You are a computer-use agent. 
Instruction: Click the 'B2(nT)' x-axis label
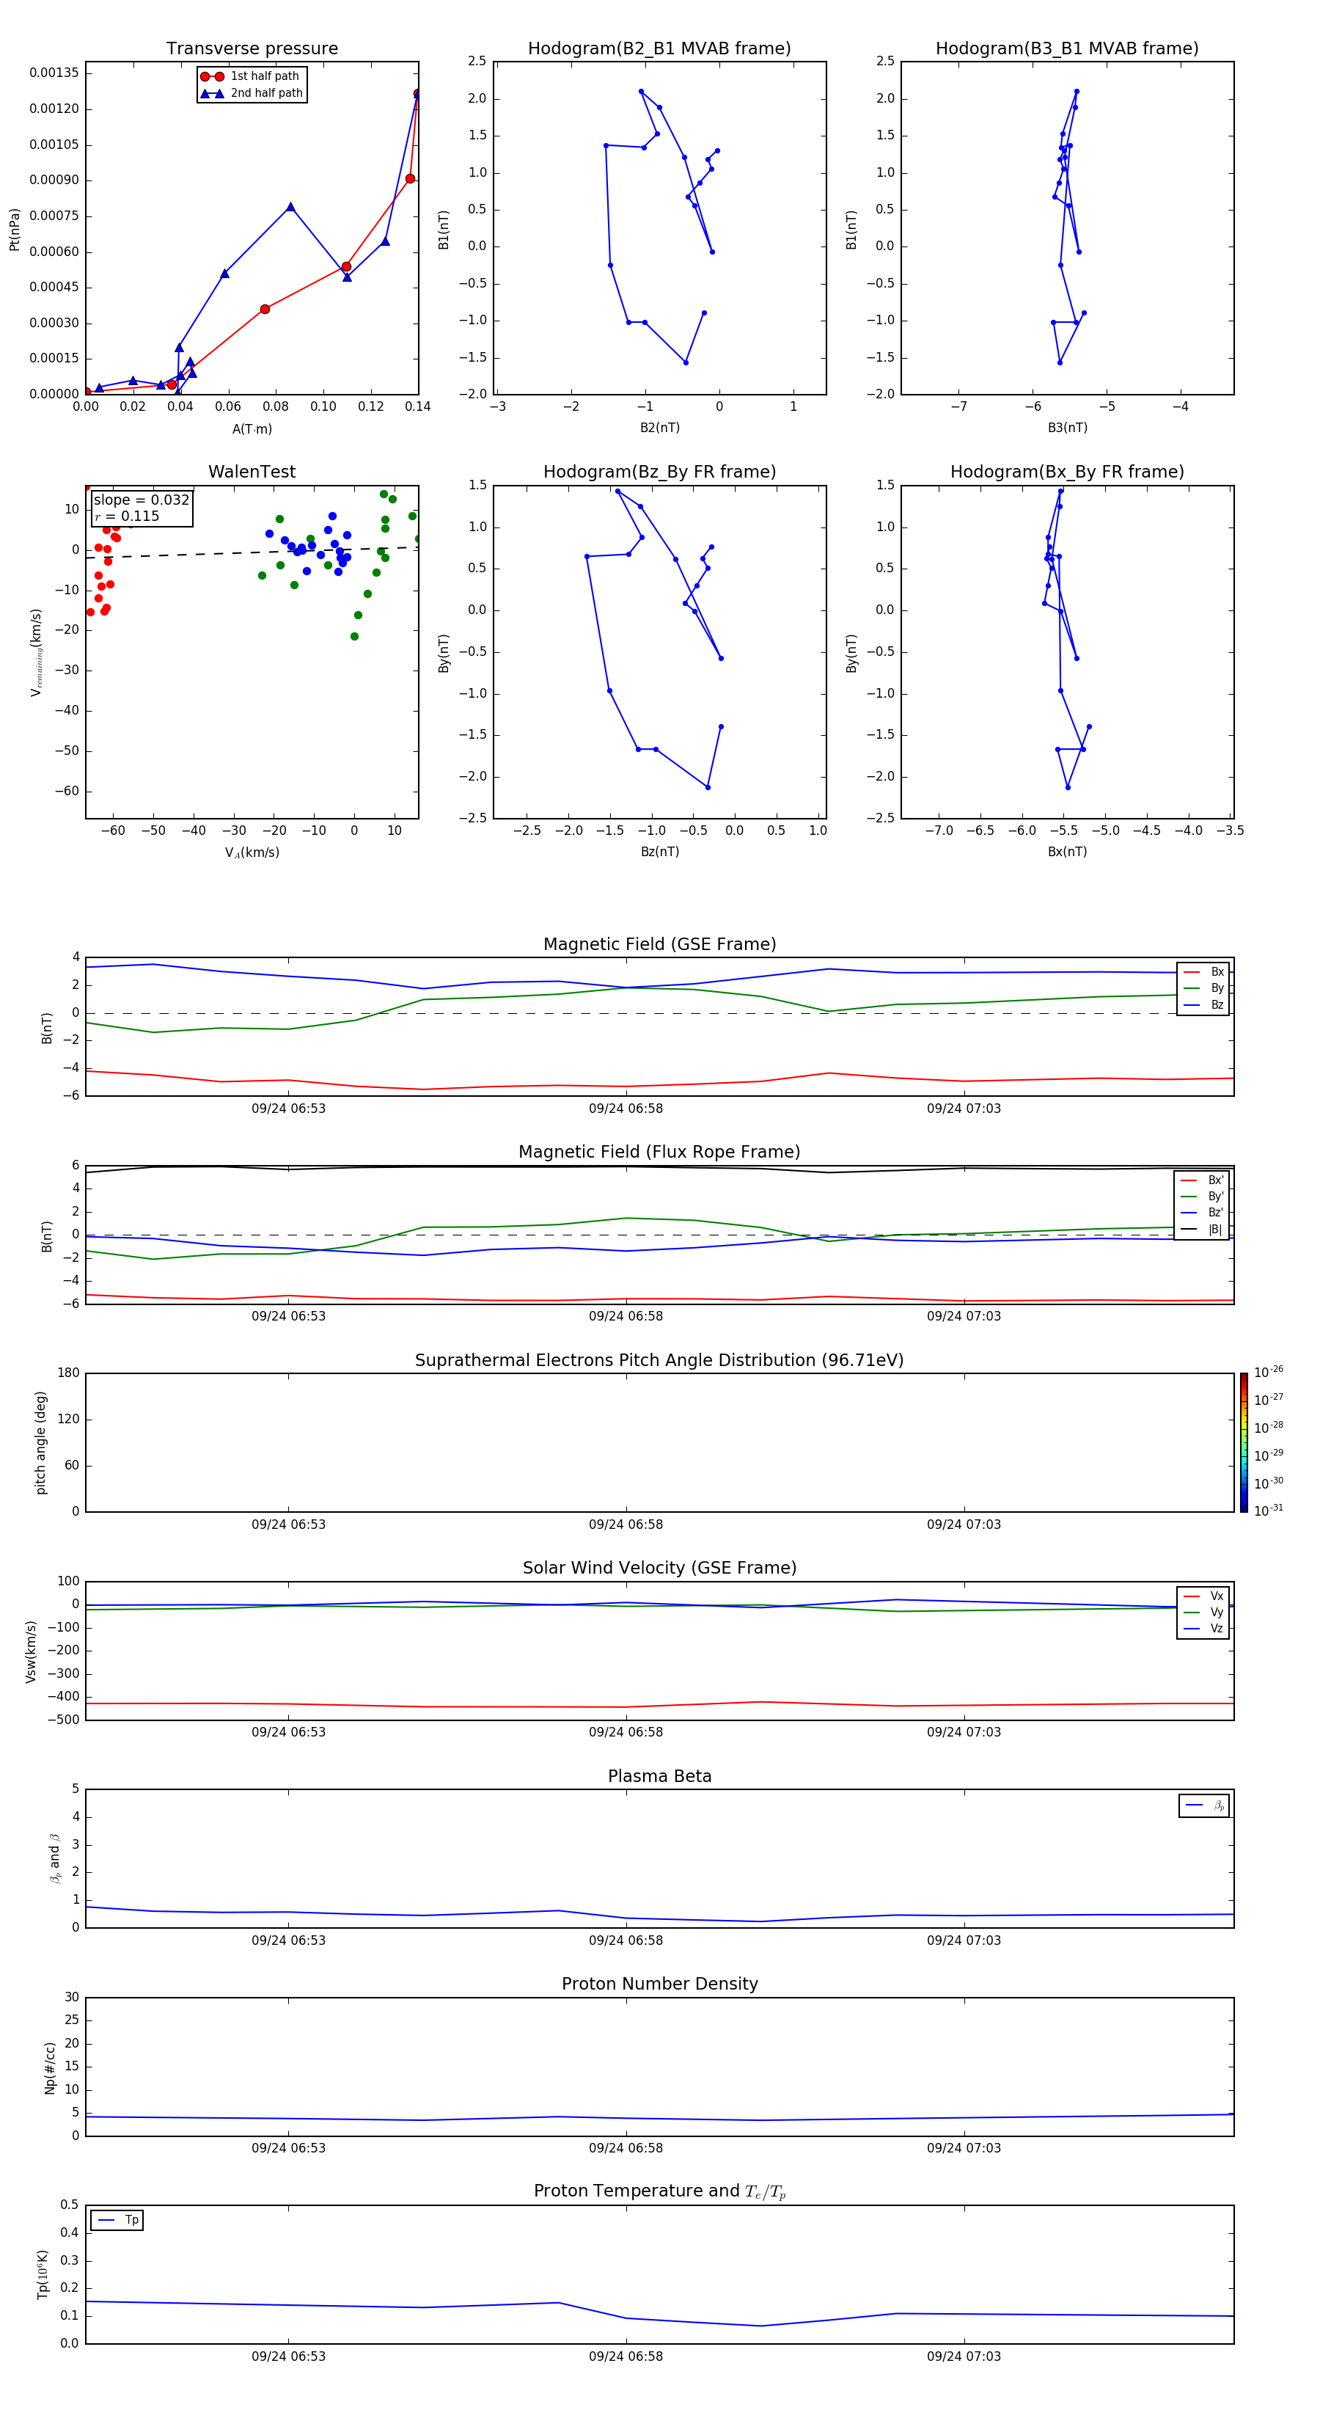pyautogui.click(x=659, y=428)
